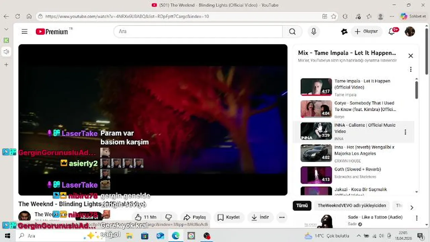Open weather widget 14°C Çok bulutlu
The width and height of the screenshot is (430, 242).
[x=327, y=236]
